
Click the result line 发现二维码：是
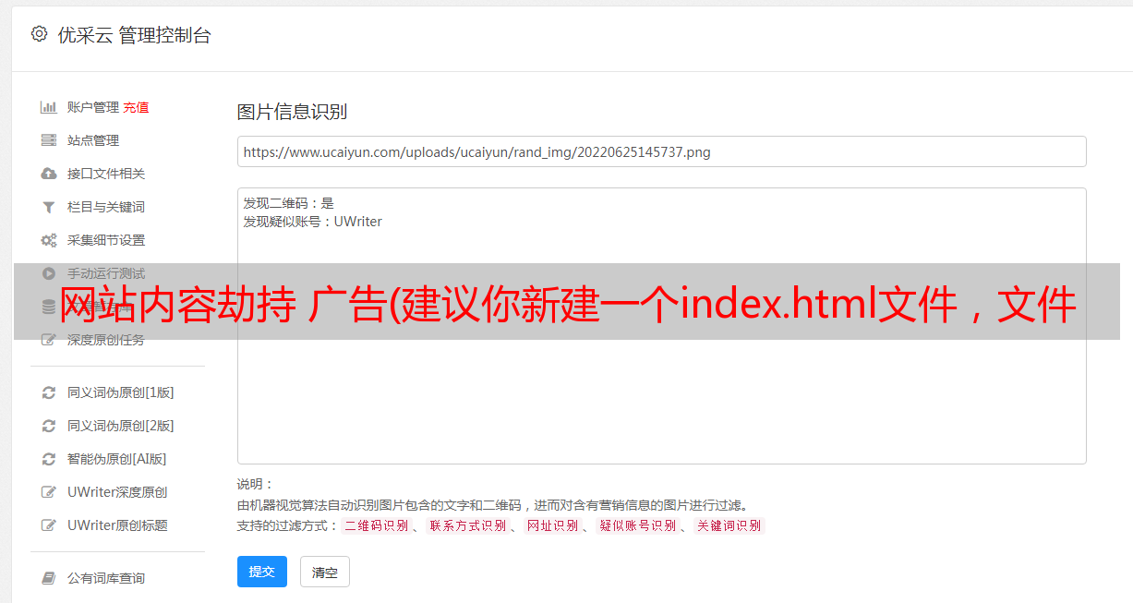289,203
